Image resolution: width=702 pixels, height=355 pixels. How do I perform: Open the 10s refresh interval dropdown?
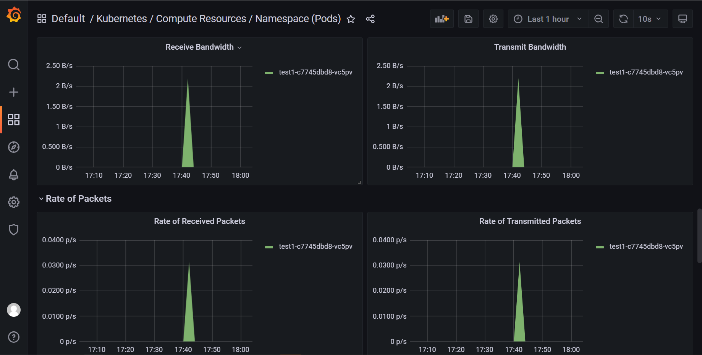[649, 19]
